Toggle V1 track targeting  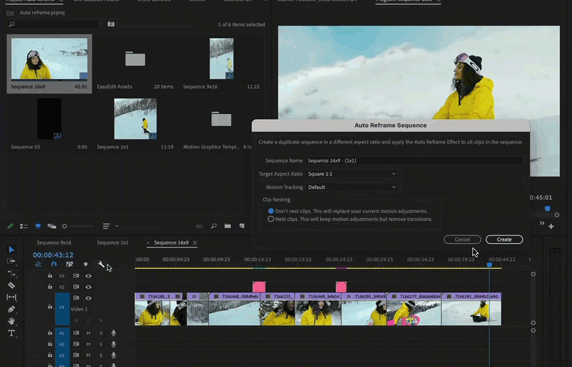tap(62, 307)
